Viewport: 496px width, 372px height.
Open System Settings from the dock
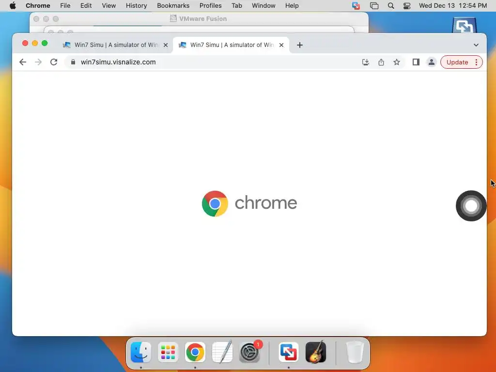249,352
